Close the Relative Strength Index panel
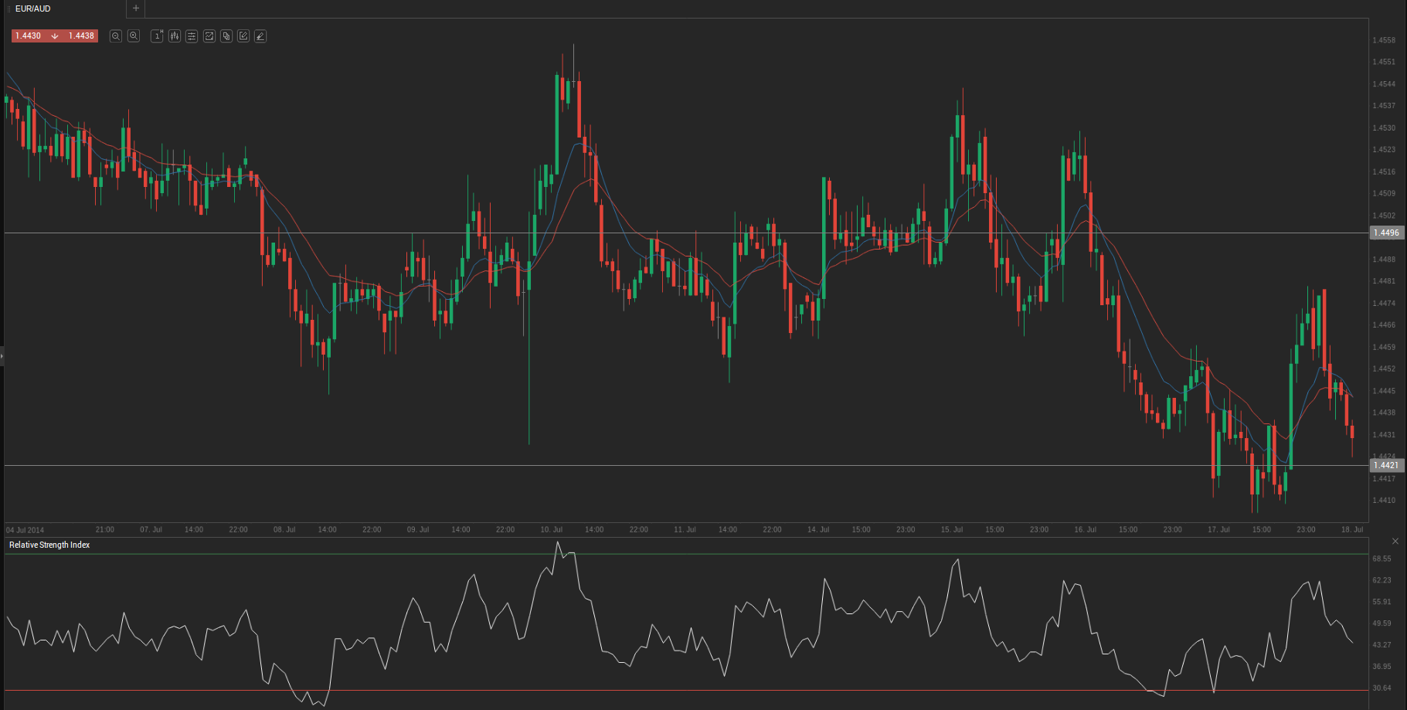 [1395, 541]
